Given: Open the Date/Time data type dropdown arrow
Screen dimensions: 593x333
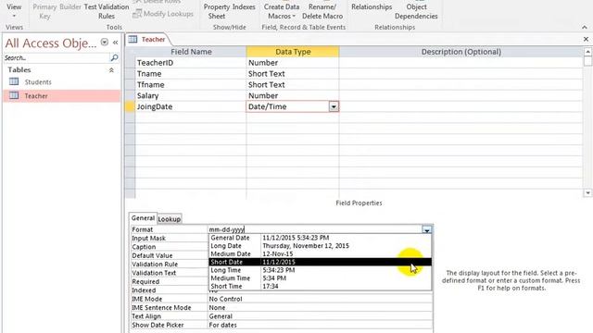Looking at the screenshot, I should (x=334, y=107).
